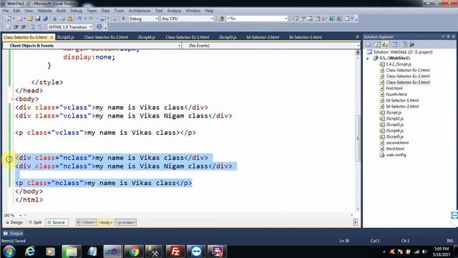
Task: Click the Save disk icon
Action: pyautogui.click(x=38, y=19)
